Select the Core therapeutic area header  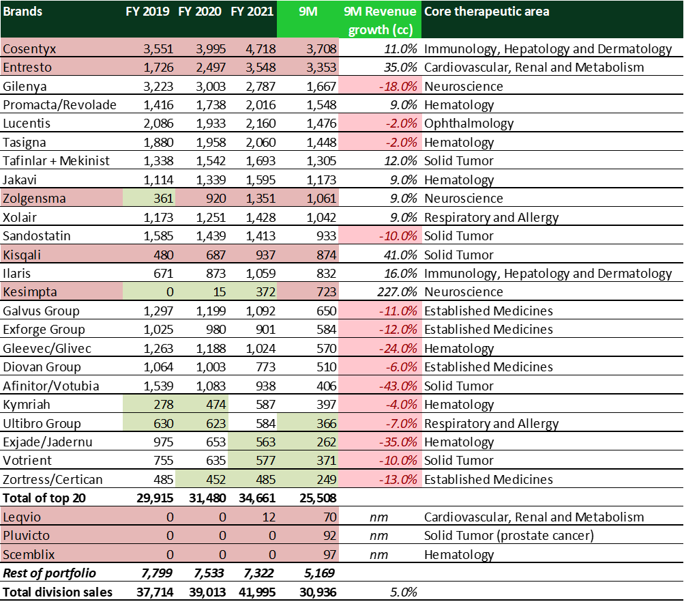(x=487, y=12)
